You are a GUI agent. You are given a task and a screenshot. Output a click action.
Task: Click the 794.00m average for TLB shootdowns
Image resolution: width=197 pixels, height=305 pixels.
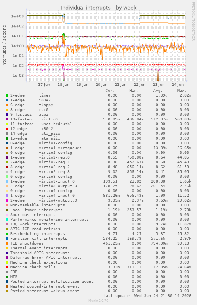coord(159,243)
